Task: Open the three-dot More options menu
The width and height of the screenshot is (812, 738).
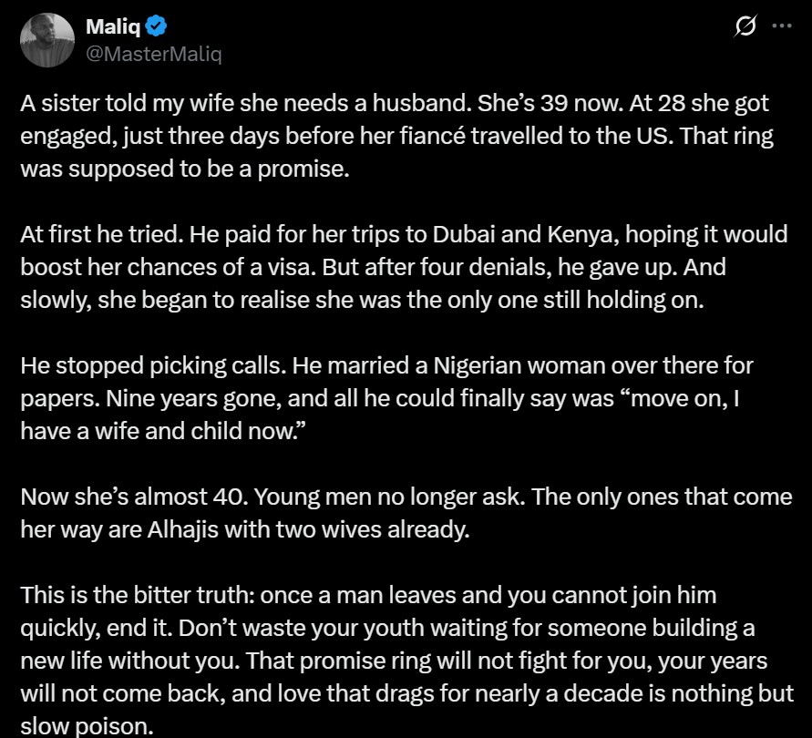Action: 781,26
